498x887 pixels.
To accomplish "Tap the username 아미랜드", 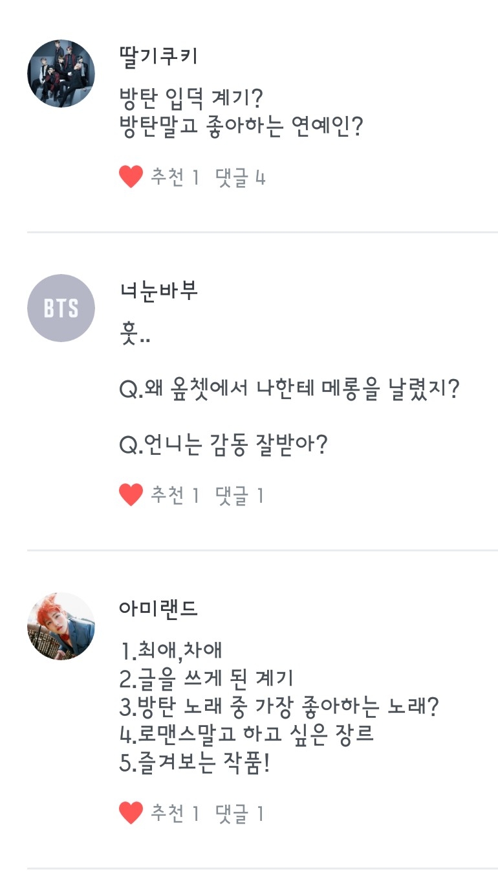I will [x=158, y=608].
